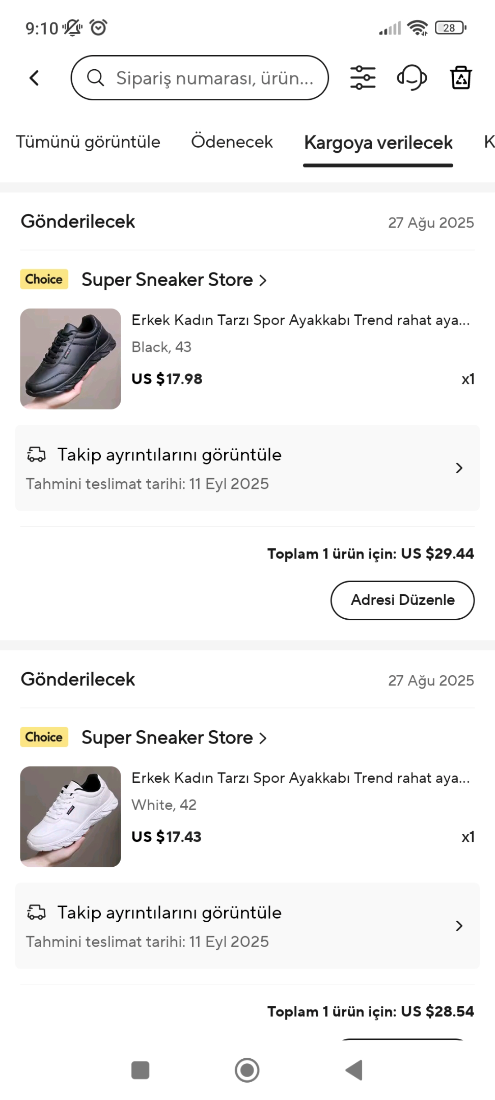Select the Kargoya verilecek tab
The image size is (495, 1100).
click(x=378, y=143)
